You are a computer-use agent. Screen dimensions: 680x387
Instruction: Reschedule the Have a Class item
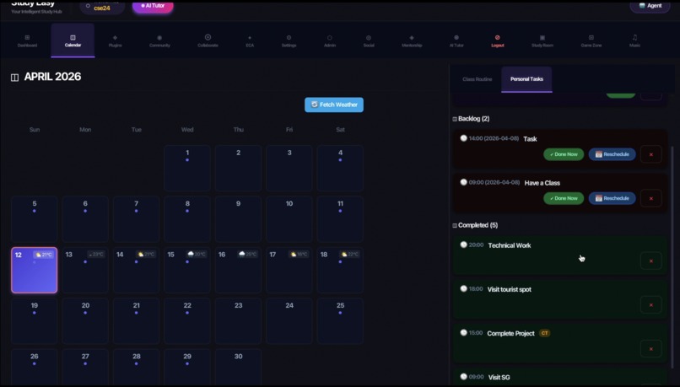click(612, 198)
